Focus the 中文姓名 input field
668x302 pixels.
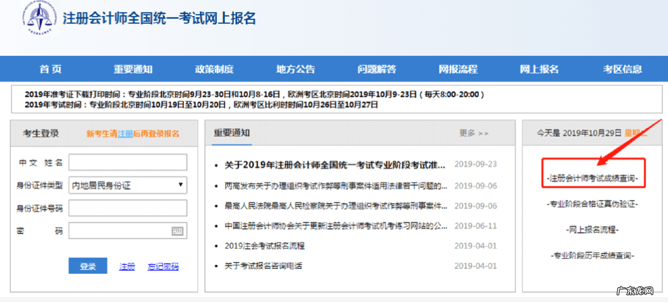[x=128, y=162]
